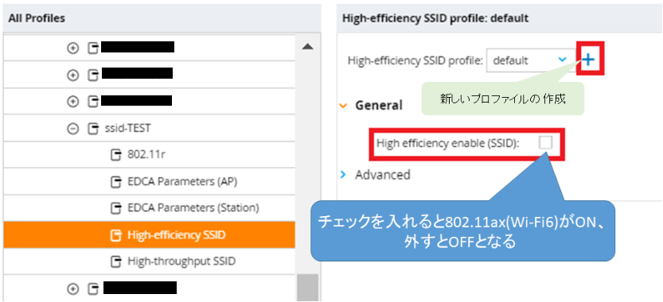663x302 pixels.
Task: Click profile icon of first redacted entry
Action: (x=92, y=48)
